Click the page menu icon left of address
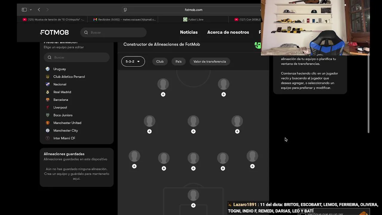The height and width of the screenshot is (215, 382). click(125, 10)
